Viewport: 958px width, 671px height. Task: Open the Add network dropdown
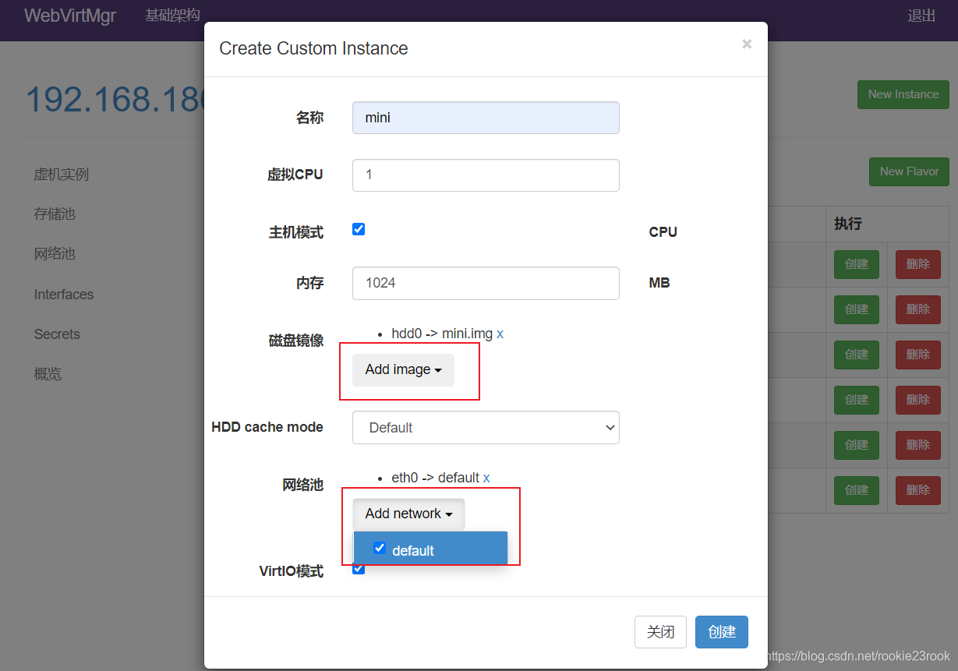point(408,514)
